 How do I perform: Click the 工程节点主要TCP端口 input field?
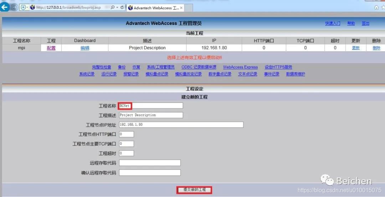coord(127,144)
